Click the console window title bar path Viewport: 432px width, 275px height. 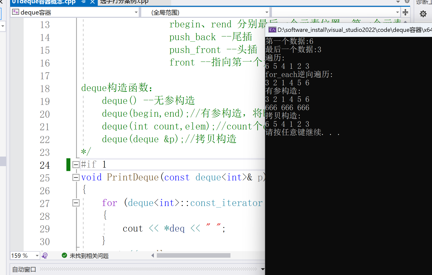click(354, 30)
